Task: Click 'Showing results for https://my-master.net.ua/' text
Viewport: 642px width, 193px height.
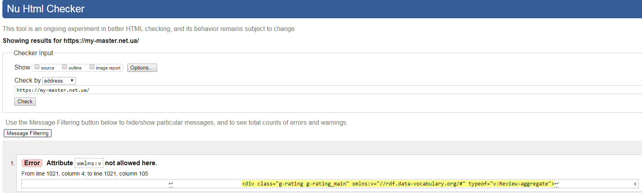Action: [71, 41]
